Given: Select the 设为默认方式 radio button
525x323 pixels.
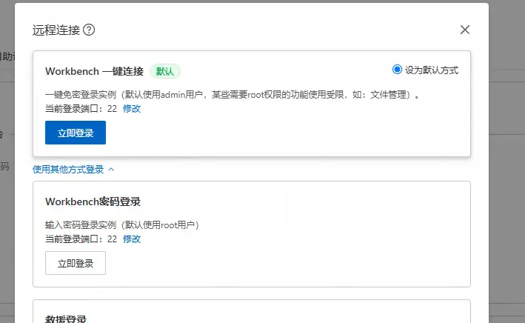Looking at the screenshot, I should click(x=397, y=70).
